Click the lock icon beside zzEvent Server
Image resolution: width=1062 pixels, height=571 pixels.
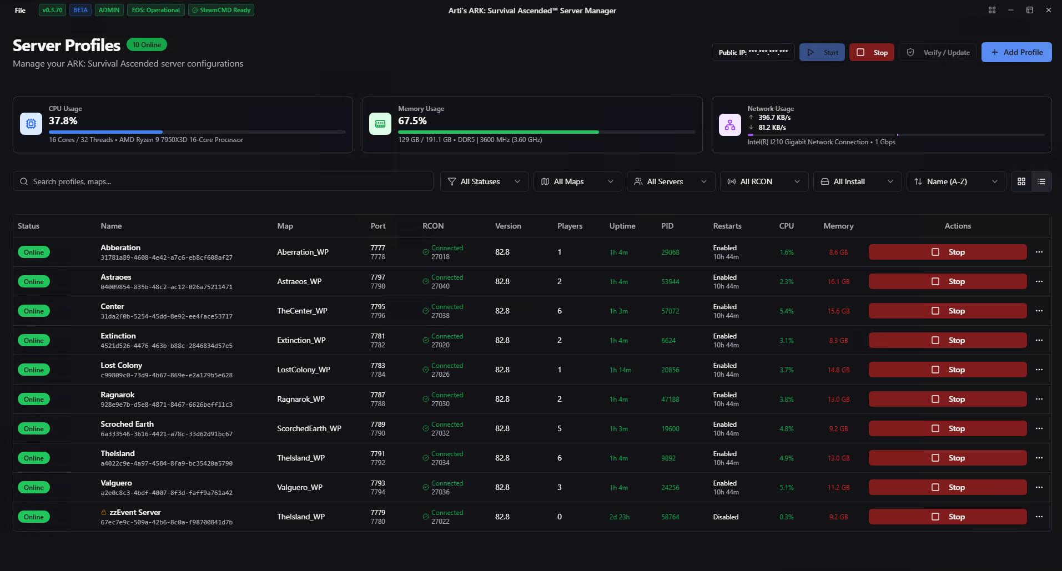104,512
